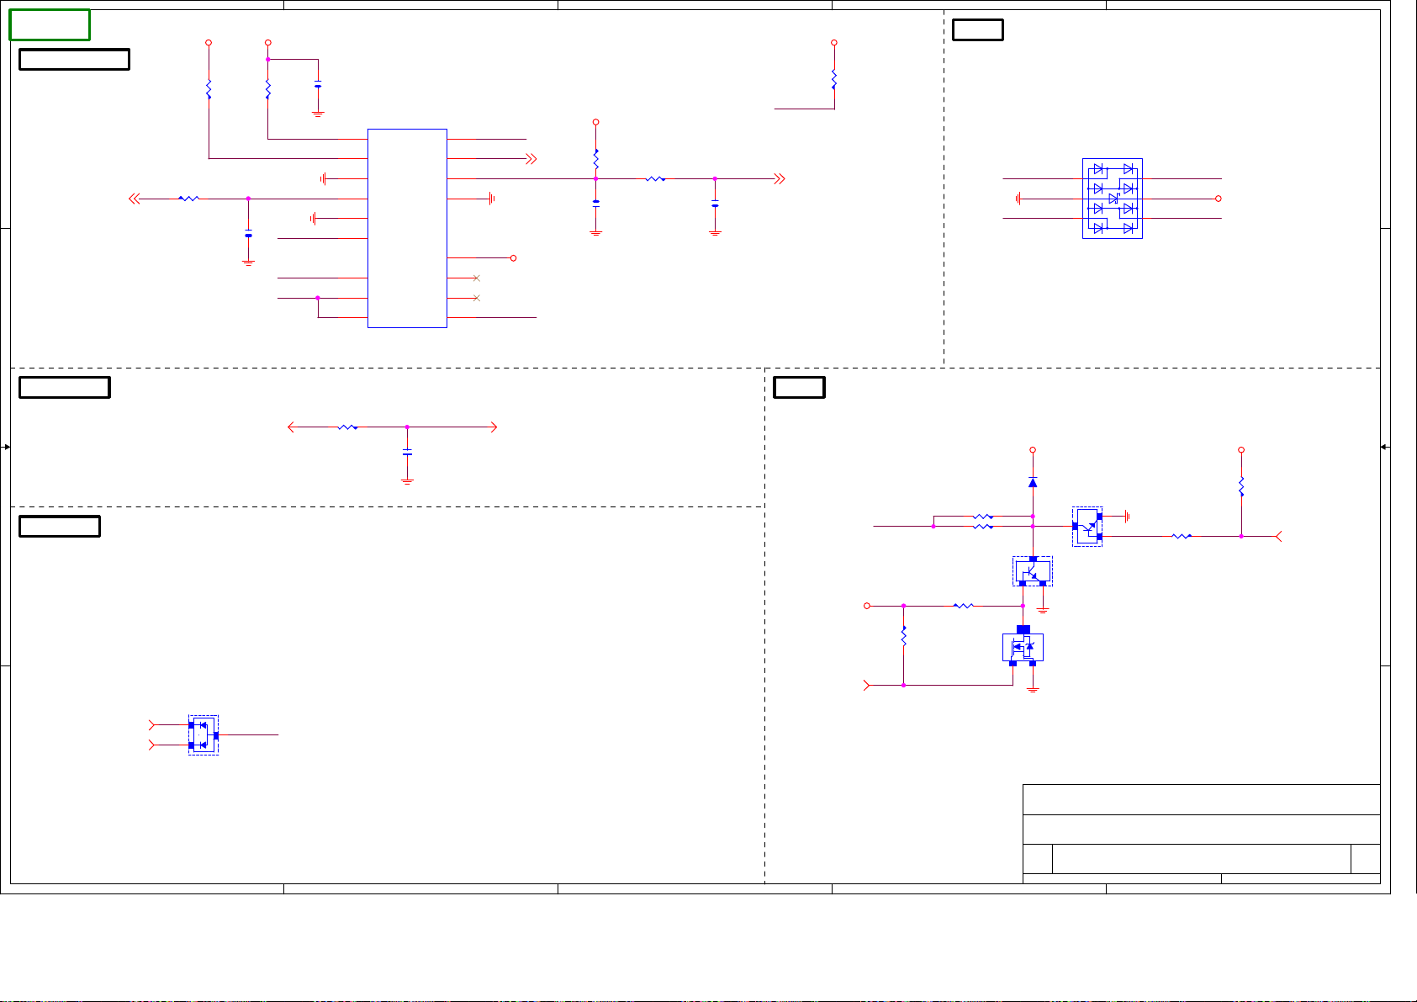Image resolution: width=1417 pixels, height=1002 pixels.
Task: Select the dashed-box transistor whose pin goes to ground
Action: pos(1087,527)
